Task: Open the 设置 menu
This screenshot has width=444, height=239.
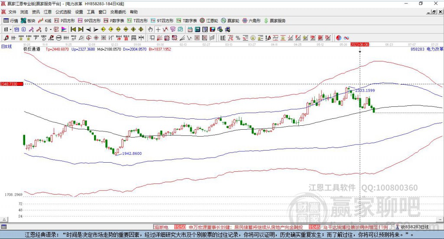Action: click(x=79, y=12)
